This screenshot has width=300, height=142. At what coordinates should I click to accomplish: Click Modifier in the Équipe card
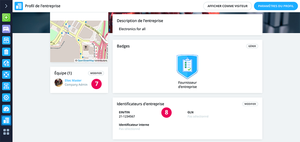click(96, 73)
